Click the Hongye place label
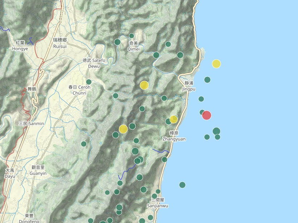This screenshot has width=298, height=223. click(20, 46)
